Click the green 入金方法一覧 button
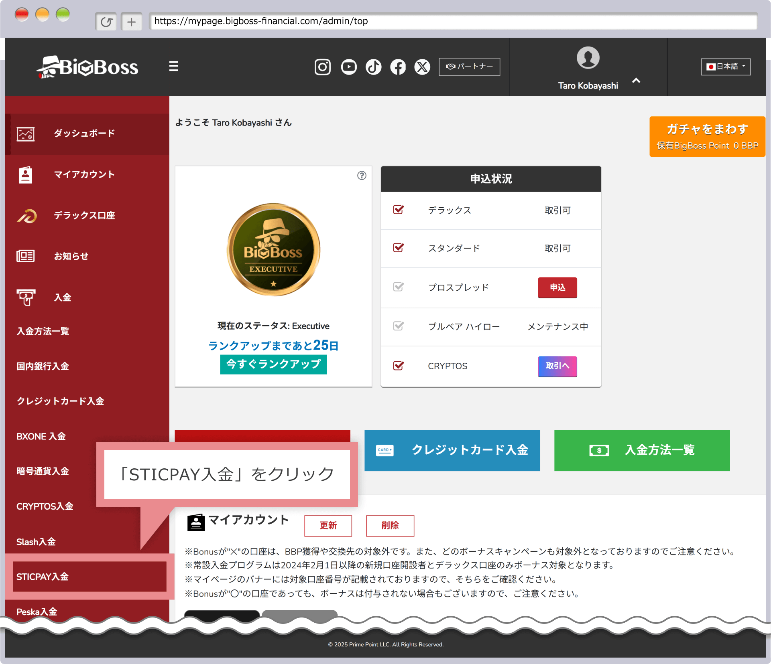The height and width of the screenshot is (664, 771). (642, 450)
